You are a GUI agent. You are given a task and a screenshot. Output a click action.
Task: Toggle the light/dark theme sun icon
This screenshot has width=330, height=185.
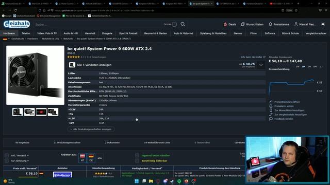(323, 24)
